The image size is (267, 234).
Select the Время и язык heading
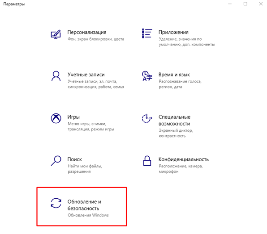point(174,75)
